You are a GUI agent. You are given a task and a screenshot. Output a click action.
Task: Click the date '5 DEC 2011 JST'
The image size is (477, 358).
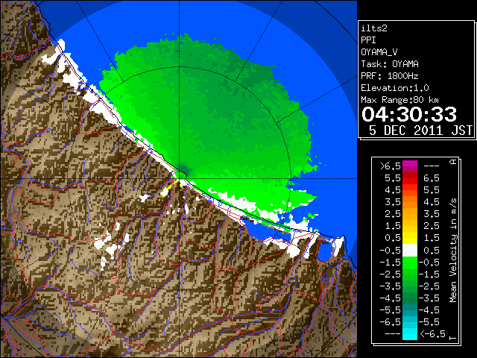point(421,131)
